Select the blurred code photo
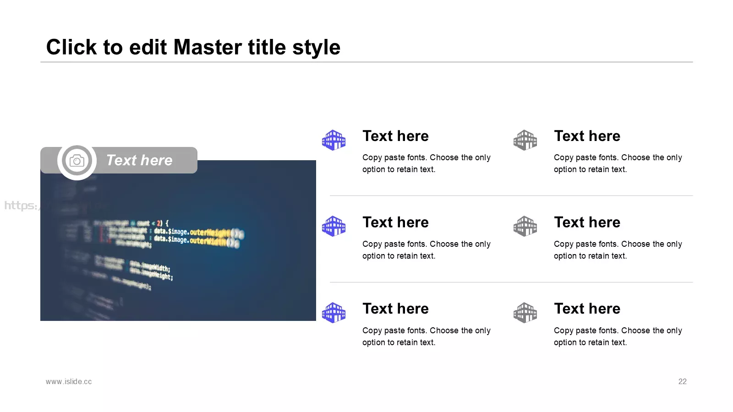733x412 pixels. [178, 240]
